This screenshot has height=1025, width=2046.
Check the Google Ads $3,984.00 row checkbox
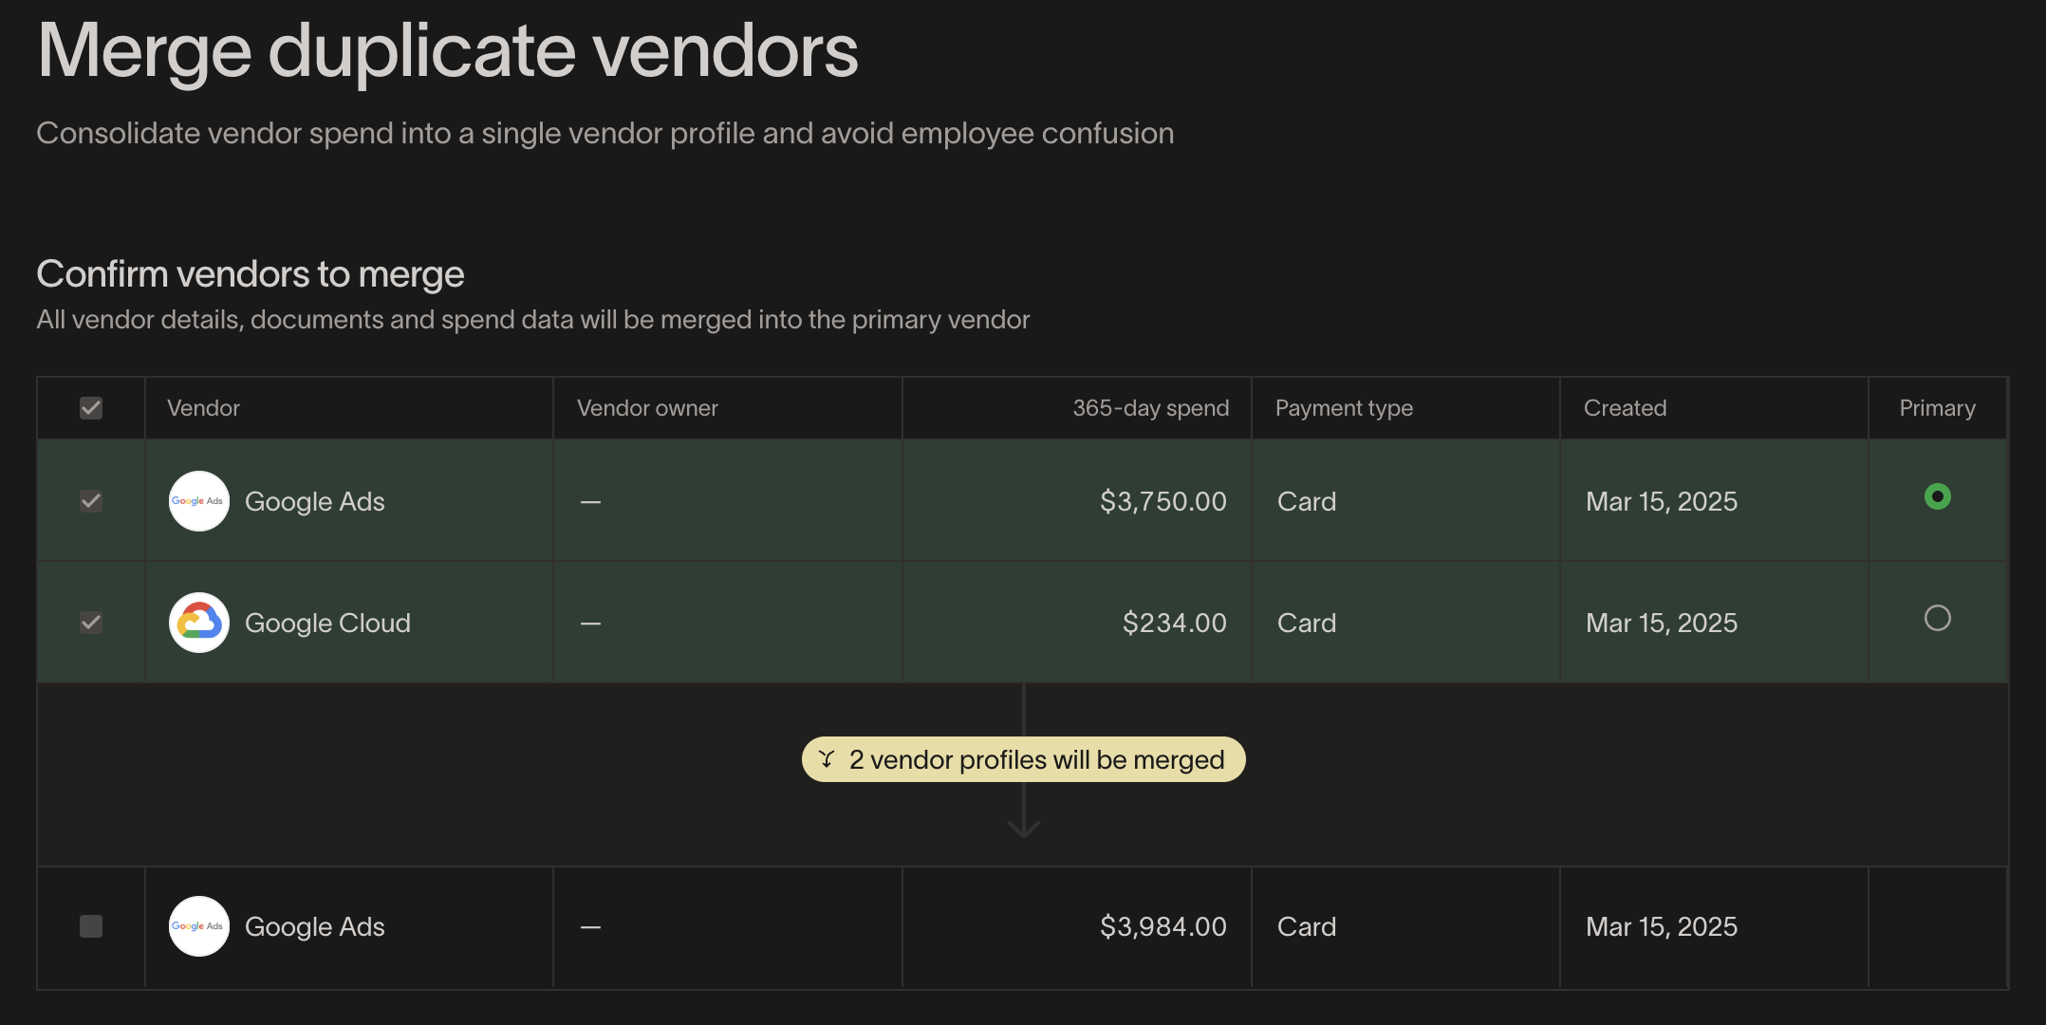[x=91, y=926]
